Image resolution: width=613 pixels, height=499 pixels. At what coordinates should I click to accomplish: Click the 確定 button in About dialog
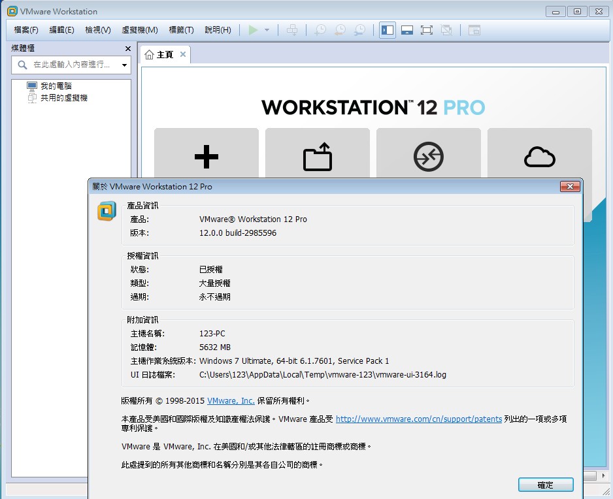coord(546,485)
